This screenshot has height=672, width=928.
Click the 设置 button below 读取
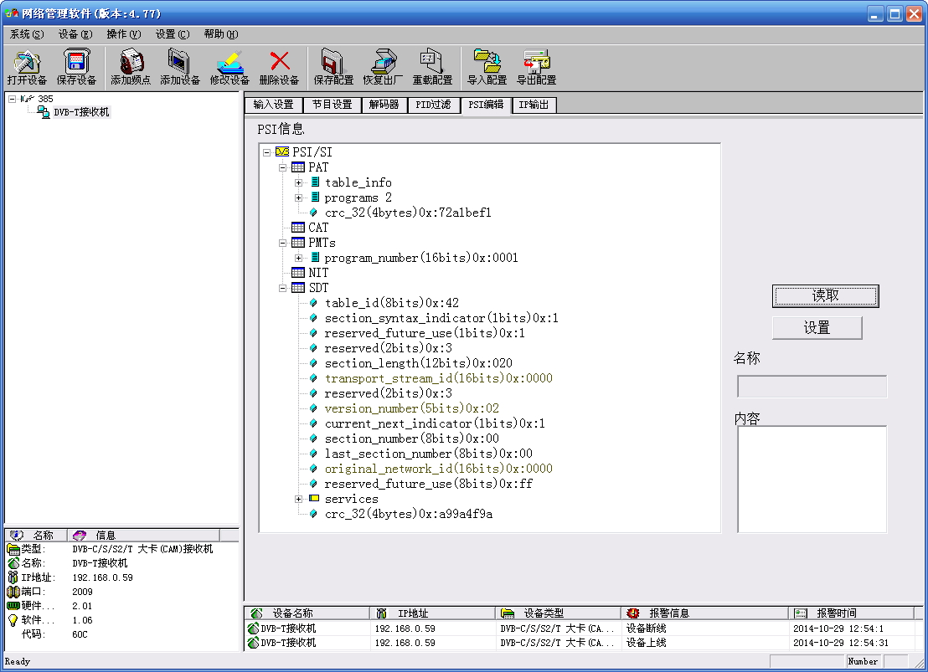pos(817,328)
